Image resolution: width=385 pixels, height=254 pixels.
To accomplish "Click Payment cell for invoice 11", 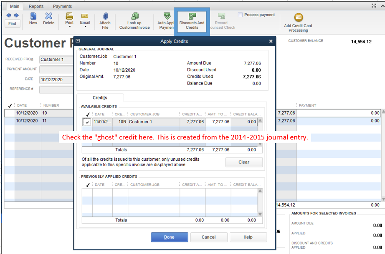I will 339,121.
